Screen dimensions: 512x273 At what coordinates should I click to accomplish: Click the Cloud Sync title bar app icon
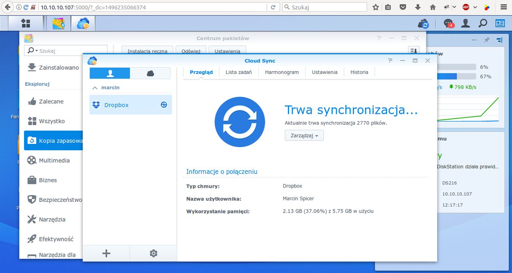pos(92,61)
